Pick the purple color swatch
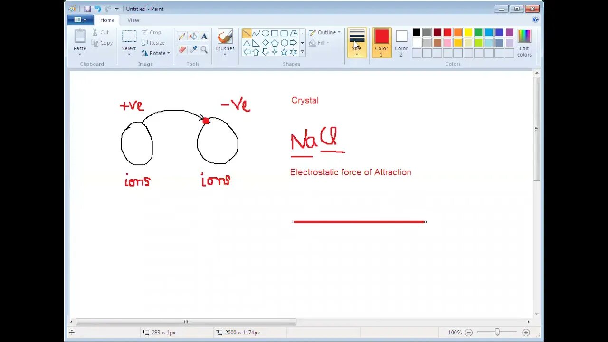 (510, 32)
